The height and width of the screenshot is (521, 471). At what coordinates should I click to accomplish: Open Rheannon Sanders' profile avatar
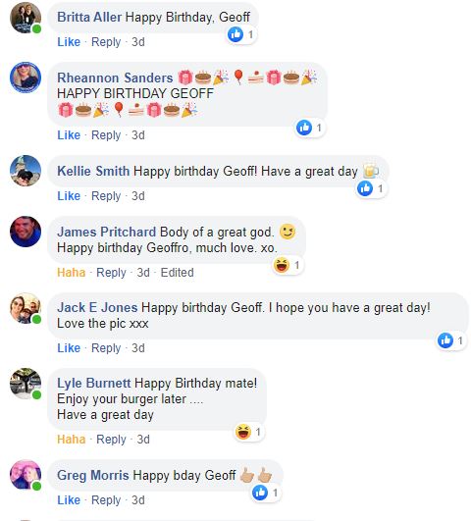[26, 78]
